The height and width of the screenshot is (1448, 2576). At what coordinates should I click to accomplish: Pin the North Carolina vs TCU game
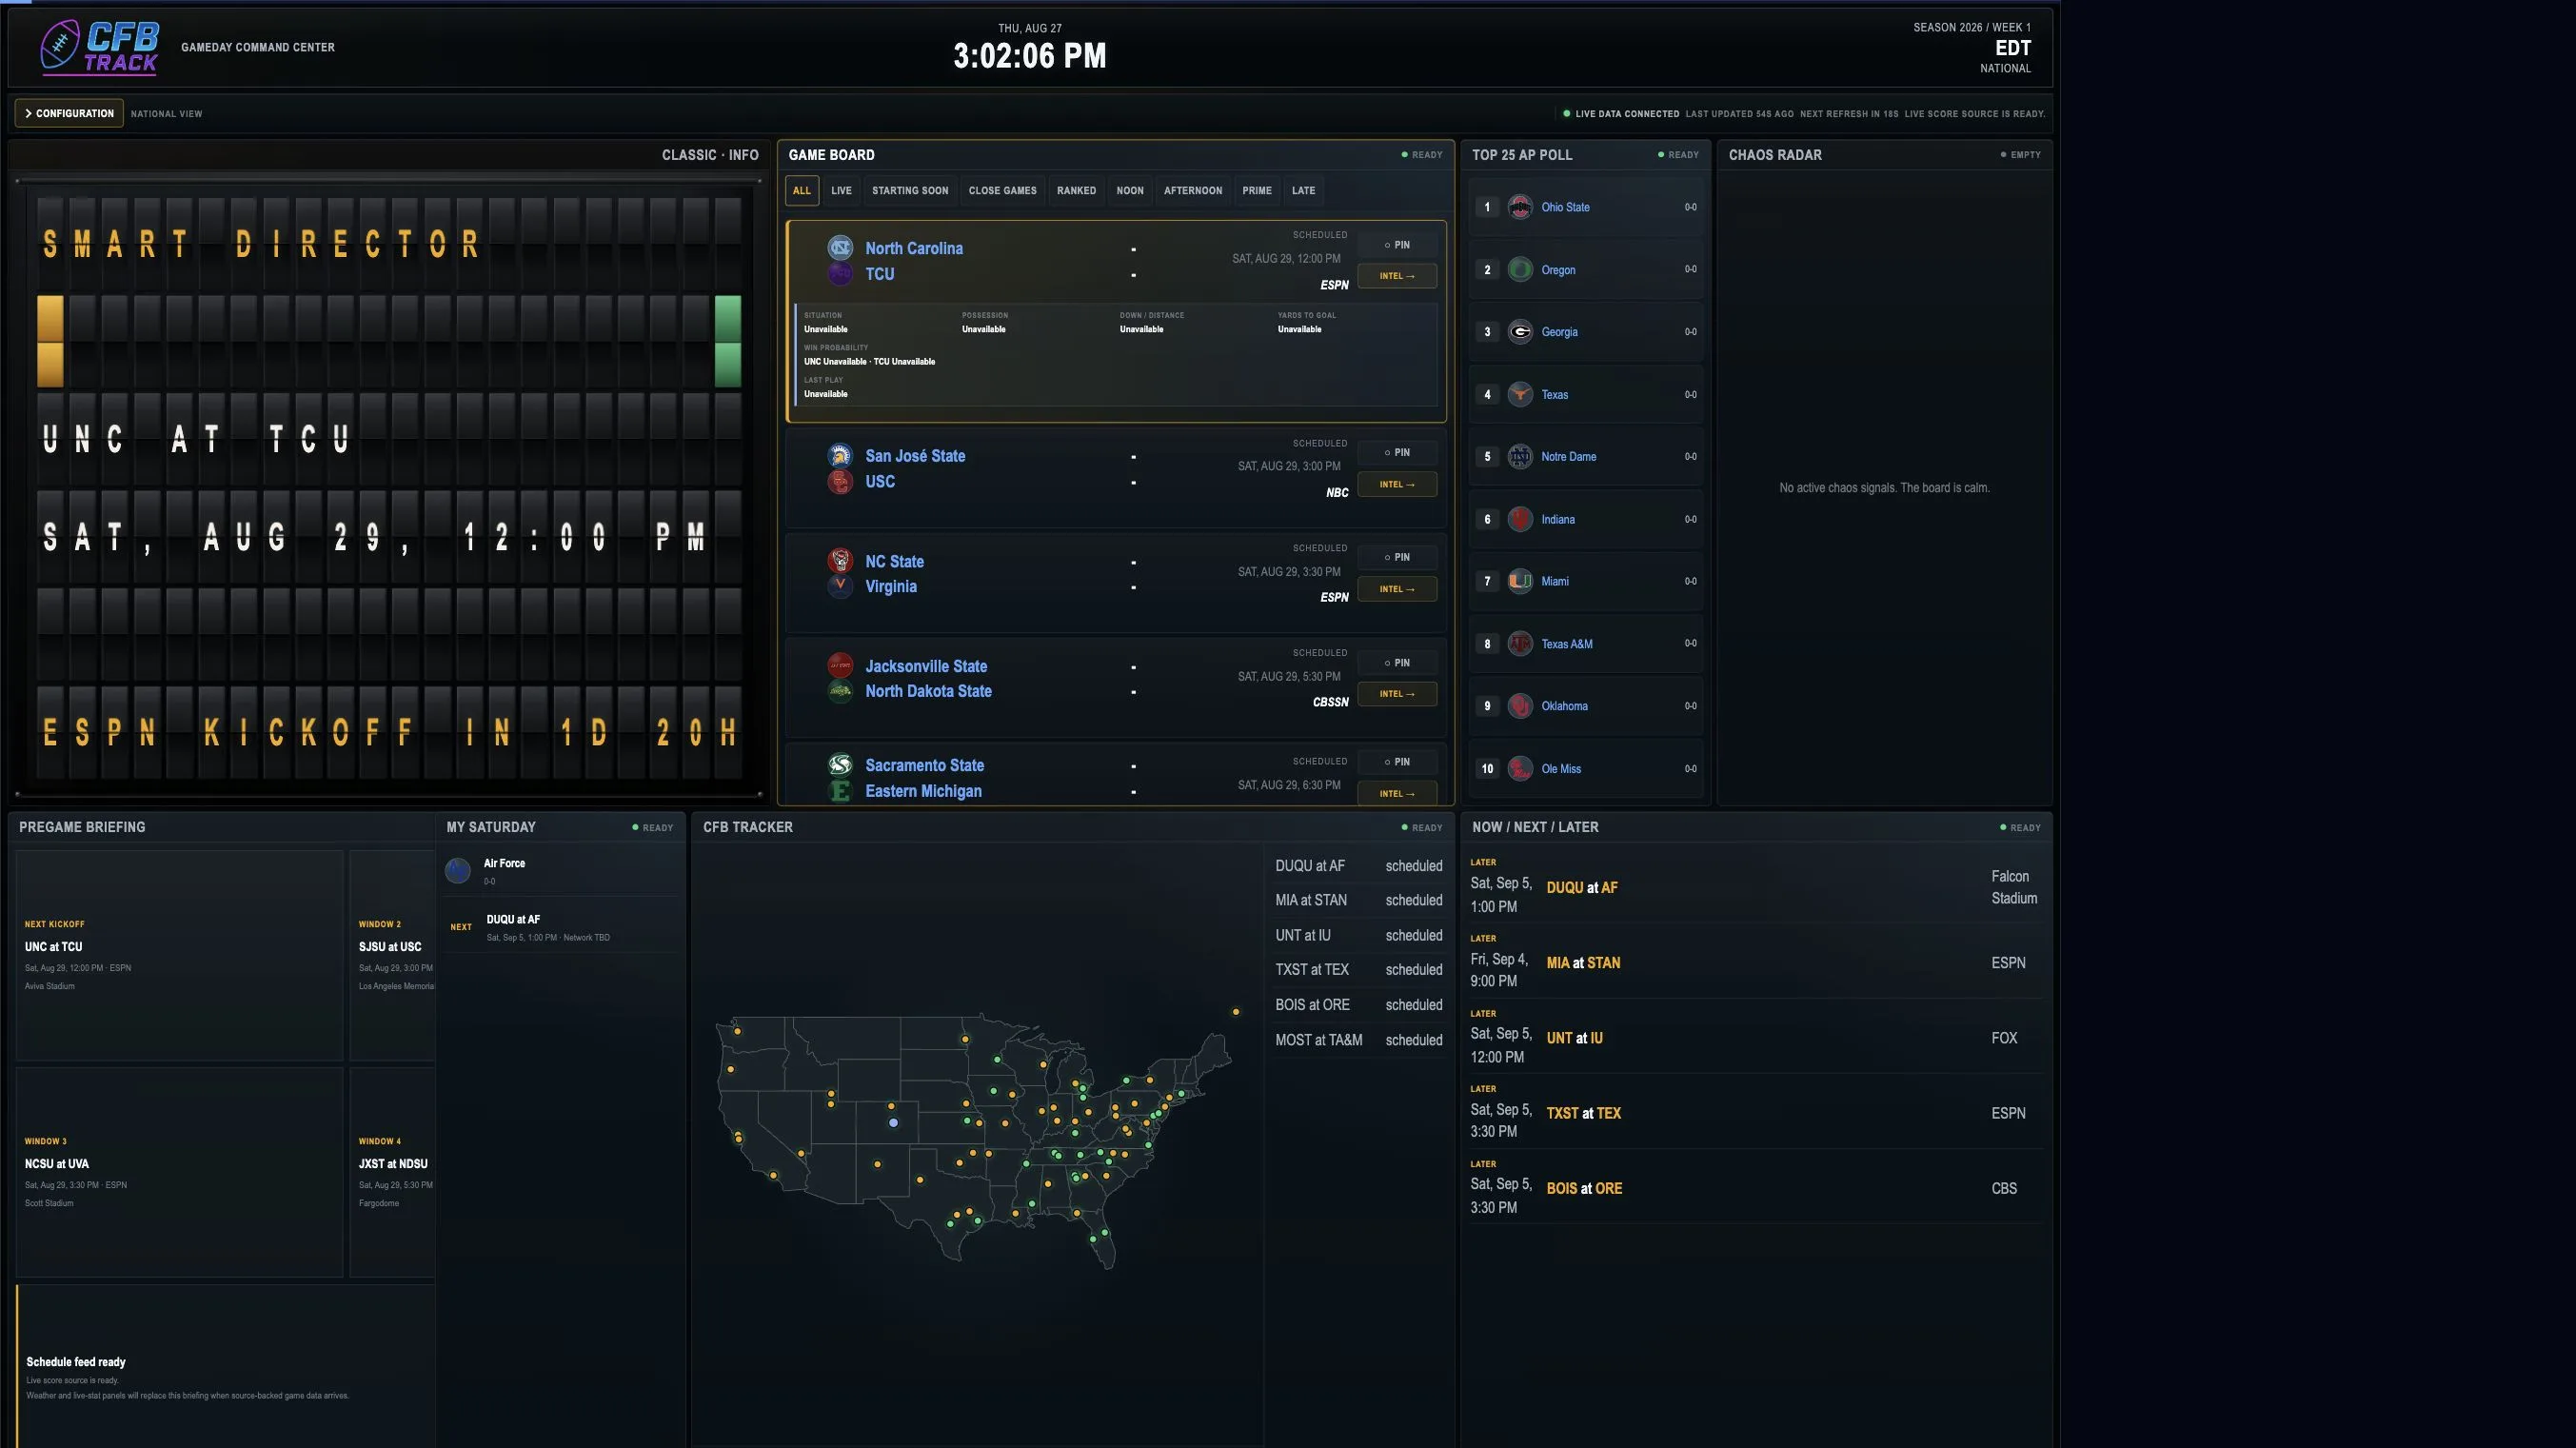coord(1397,245)
